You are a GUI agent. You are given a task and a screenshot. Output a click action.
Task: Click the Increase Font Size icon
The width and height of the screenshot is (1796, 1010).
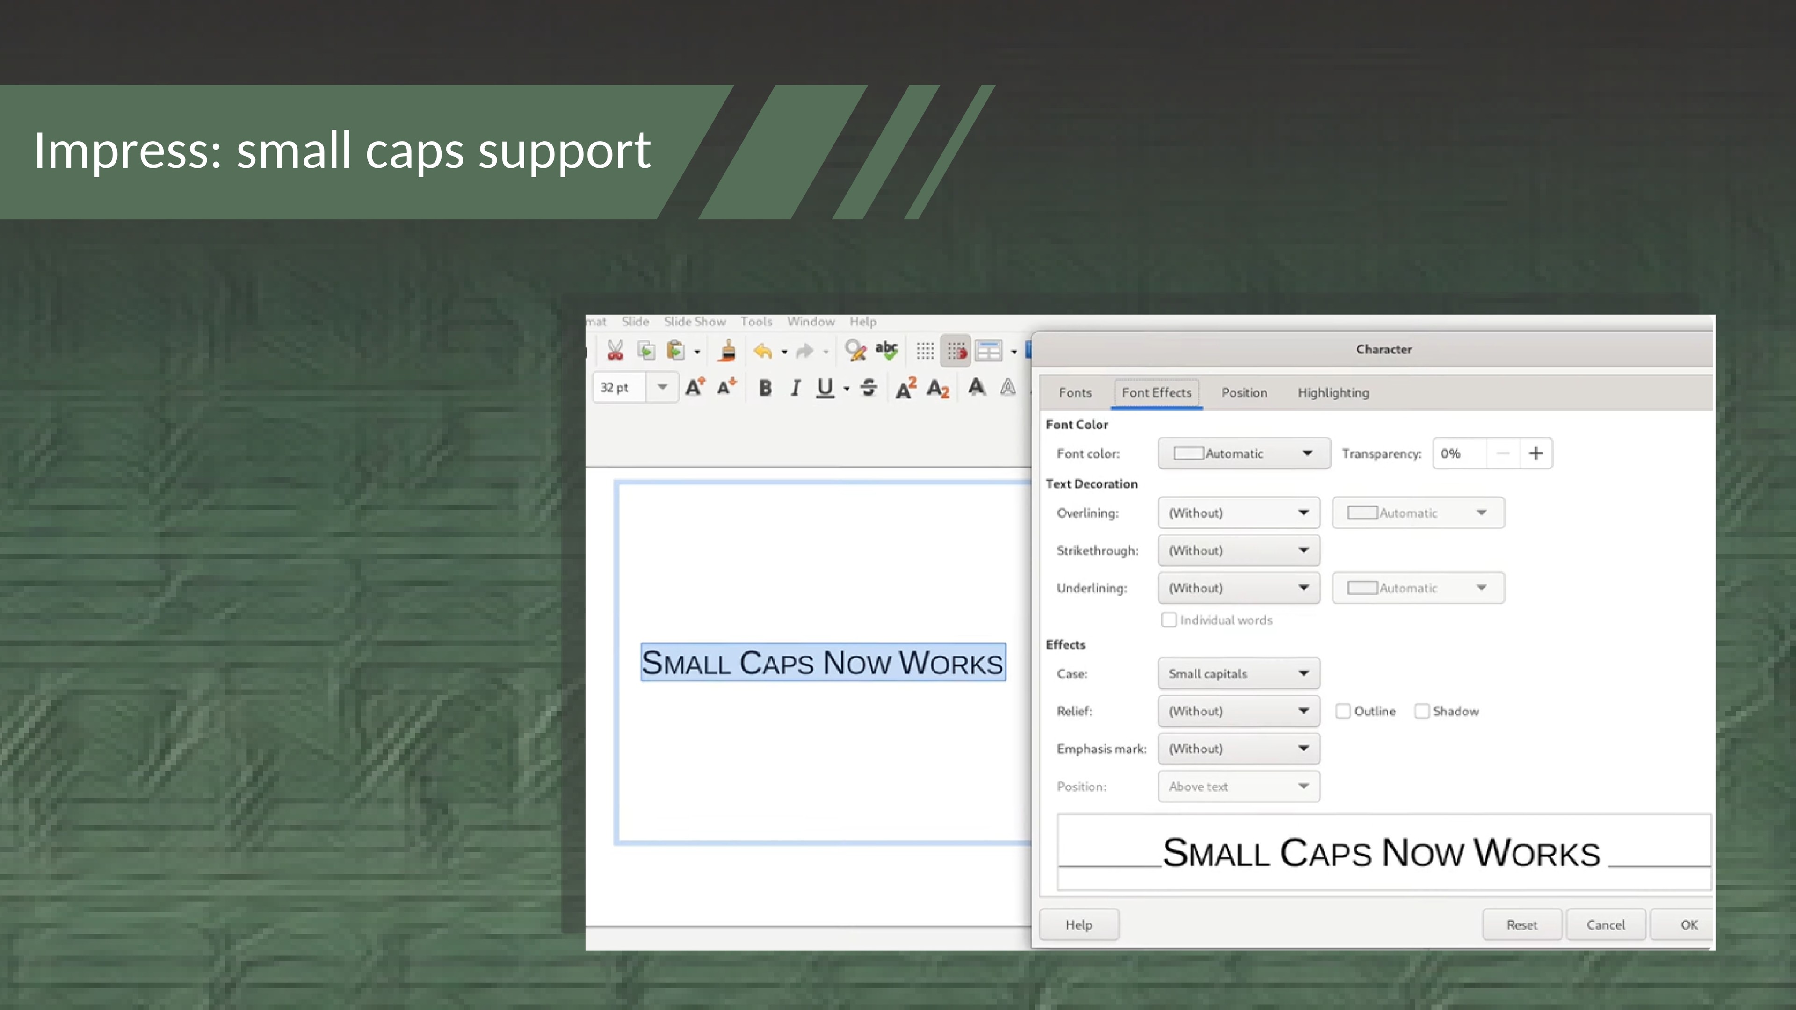[x=695, y=388]
